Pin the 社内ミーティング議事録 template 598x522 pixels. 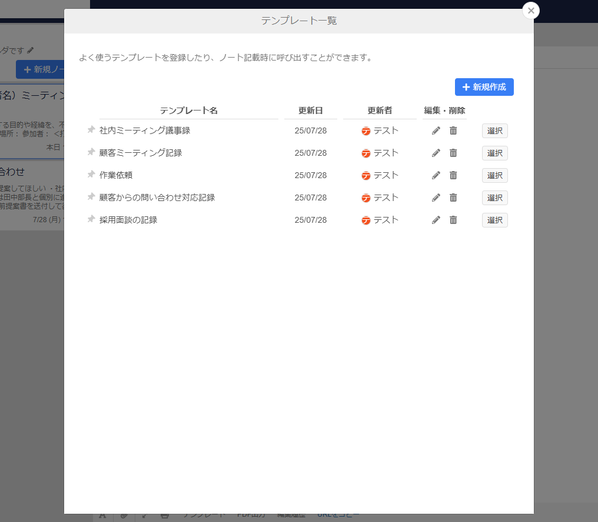tap(91, 130)
